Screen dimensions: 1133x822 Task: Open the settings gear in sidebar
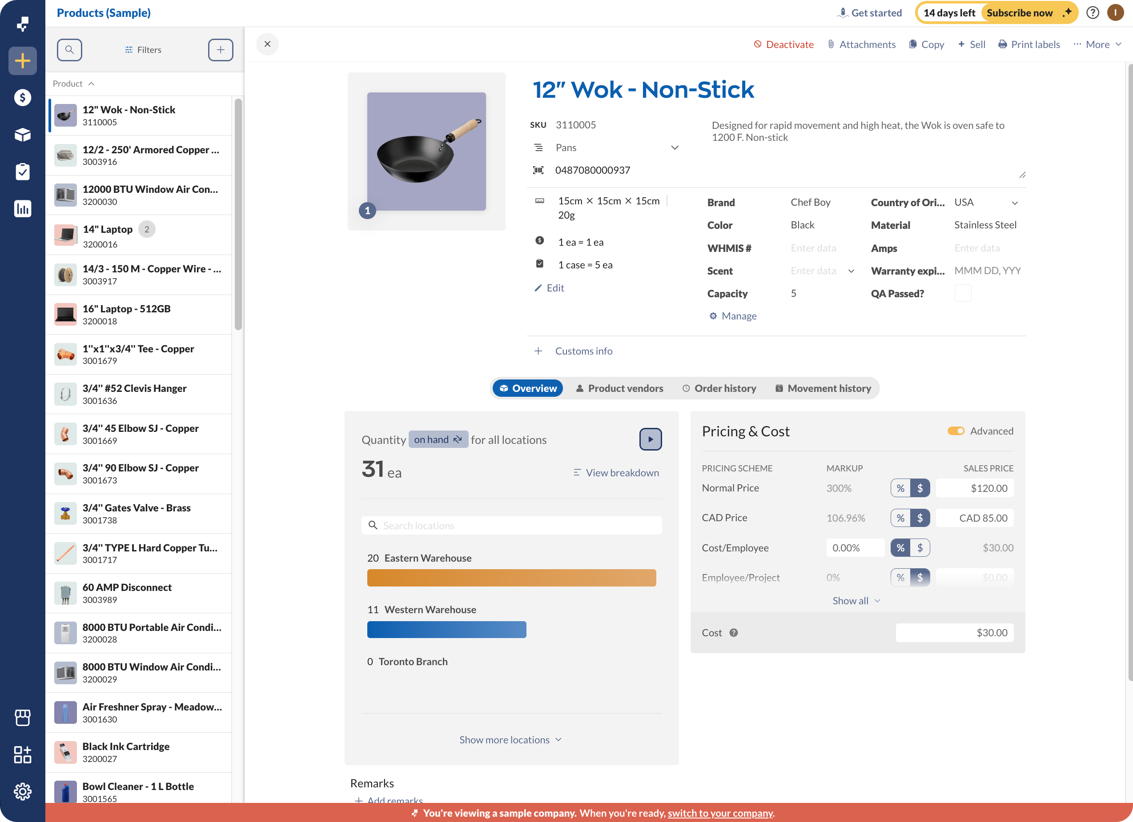click(23, 791)
